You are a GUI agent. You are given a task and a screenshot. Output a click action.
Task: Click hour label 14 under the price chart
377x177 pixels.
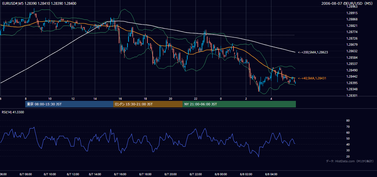coord(95,99)
